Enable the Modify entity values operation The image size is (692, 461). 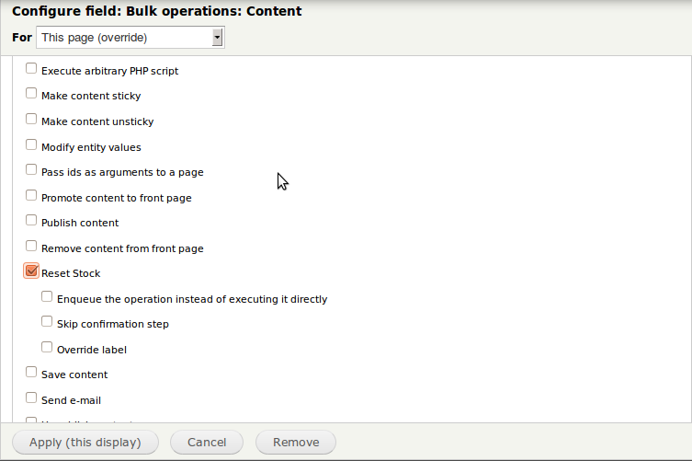(x=31, y=144)
